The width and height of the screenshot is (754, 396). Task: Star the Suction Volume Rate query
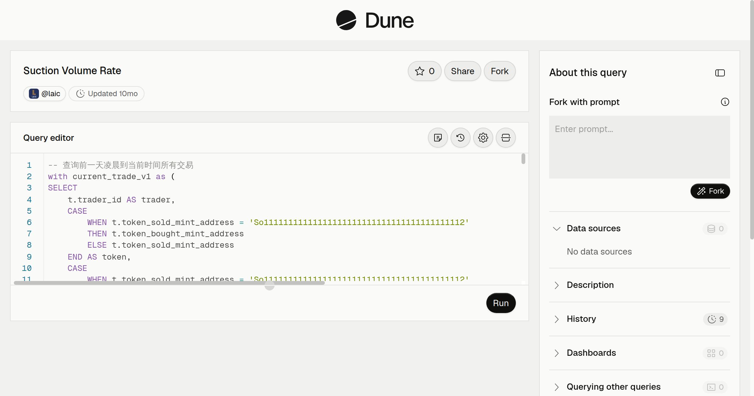424,71
